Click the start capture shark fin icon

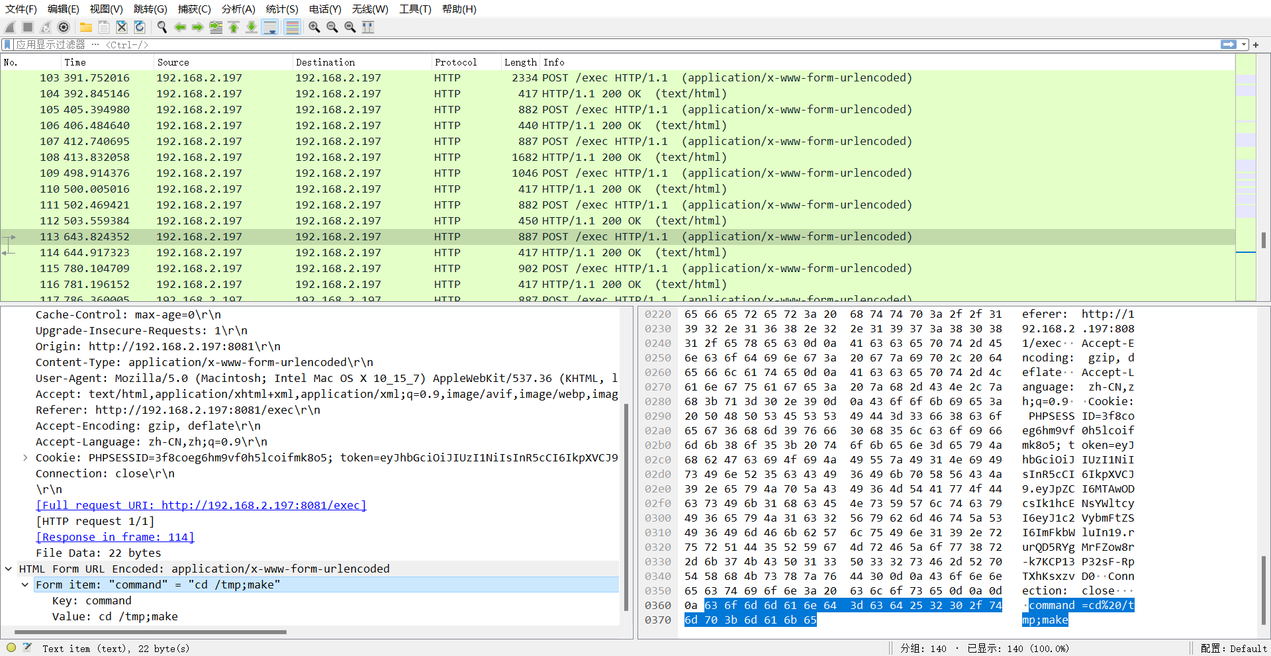coord(10,27)
